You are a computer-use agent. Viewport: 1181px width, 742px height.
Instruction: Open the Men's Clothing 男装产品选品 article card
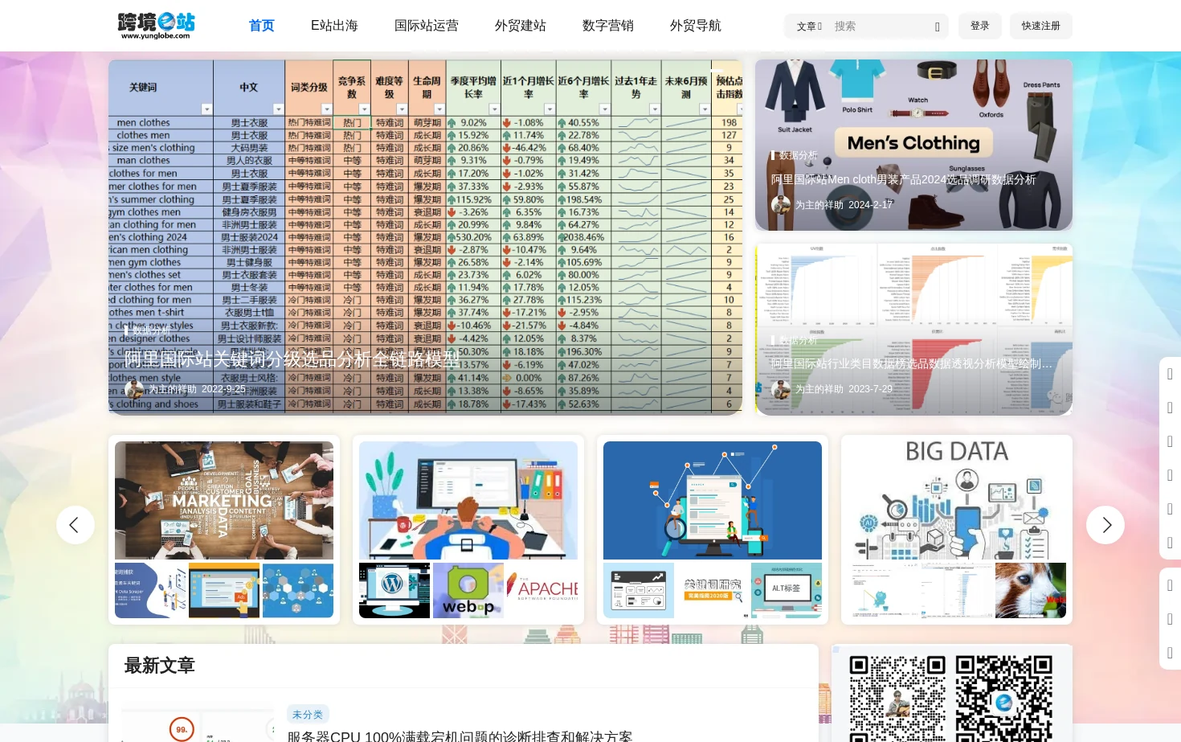913,145
